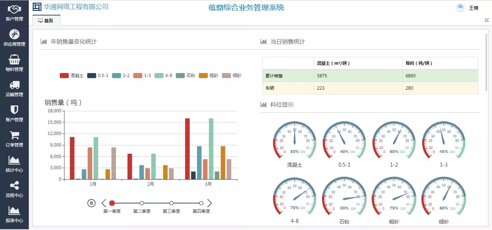This screenshot has height=230, width=492.
Task: Open 客户管理 handshake icon in sidebar
Action: click(x=14, y=9)
